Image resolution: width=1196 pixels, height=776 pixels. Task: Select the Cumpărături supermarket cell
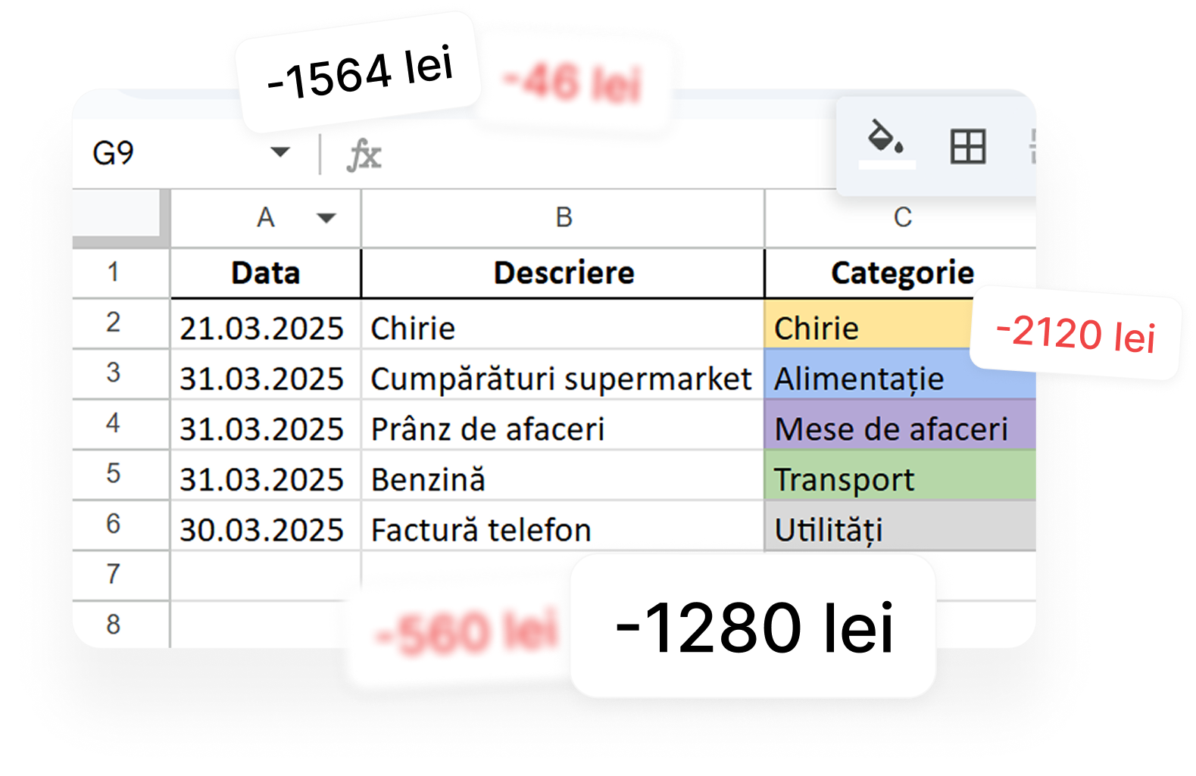(561, 379)
